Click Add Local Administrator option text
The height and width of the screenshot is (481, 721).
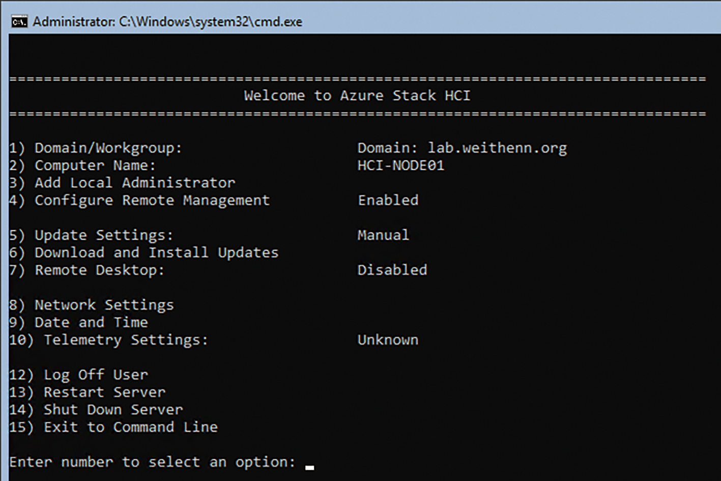[x=122, y=183]
